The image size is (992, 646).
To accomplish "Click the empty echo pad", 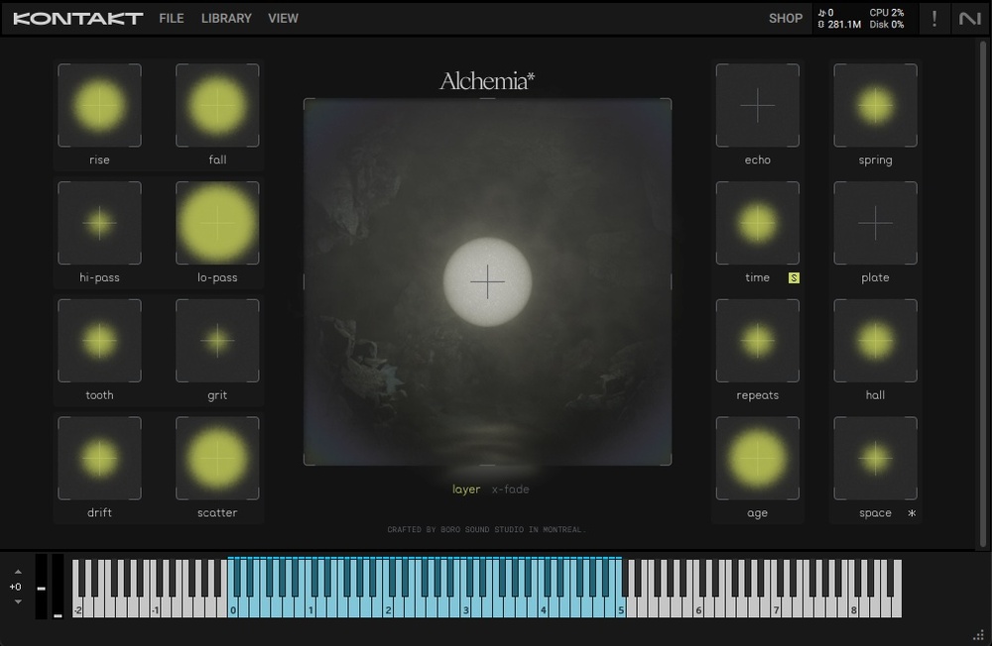I will (x=757, y=106).
